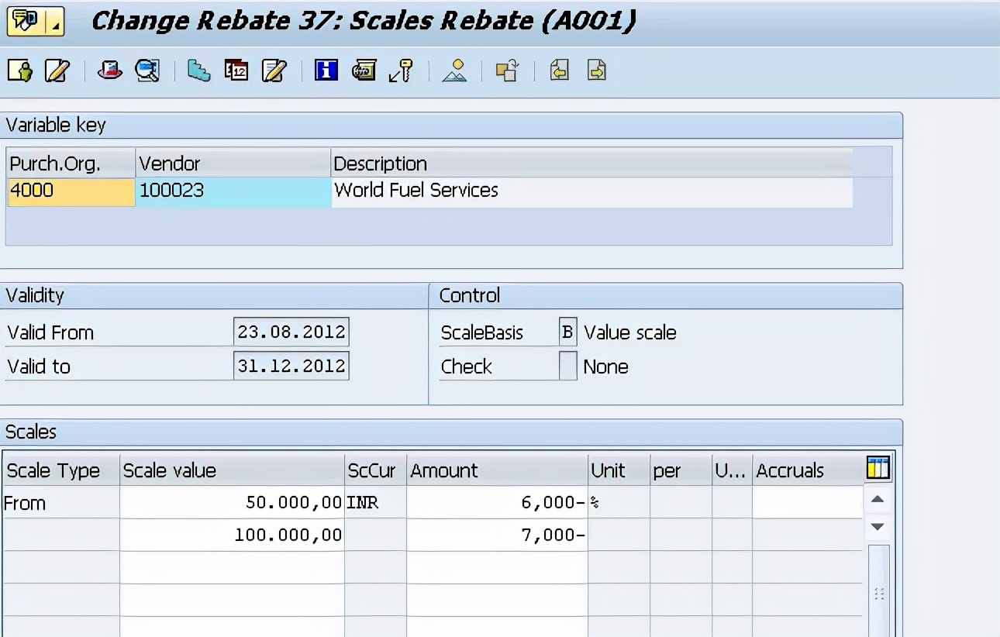
Task: Click the first pencil edit icon
Action: click(57, 71)
